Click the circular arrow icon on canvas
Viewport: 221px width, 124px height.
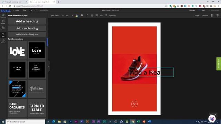(x=134, y=104)
